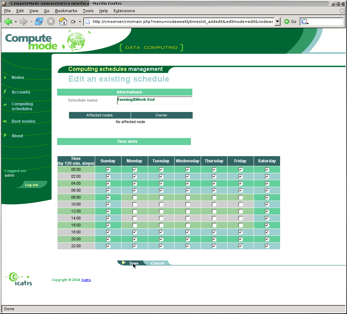Open the Extensions menu
347x314 pixels.
coord(124,11)
